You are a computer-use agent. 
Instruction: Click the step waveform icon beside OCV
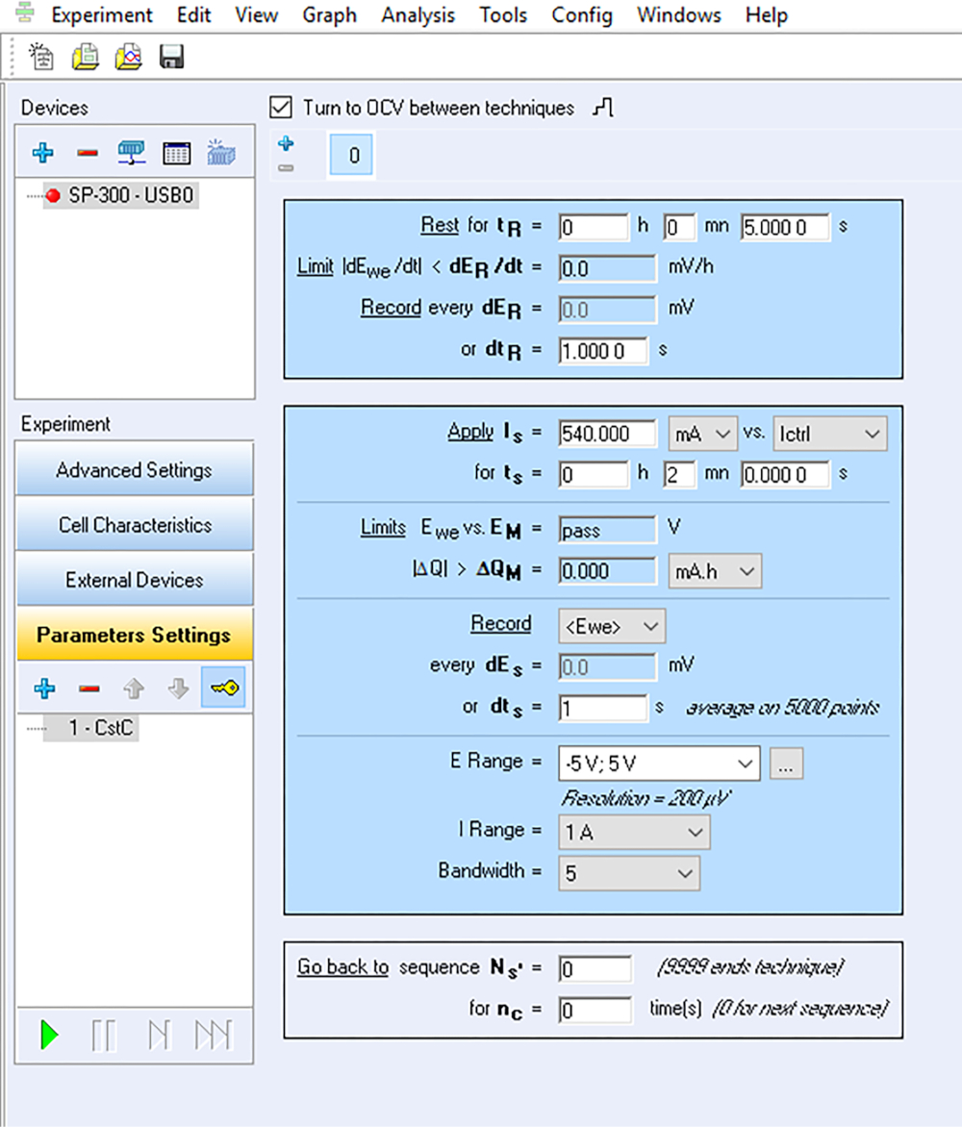[603, 108]
